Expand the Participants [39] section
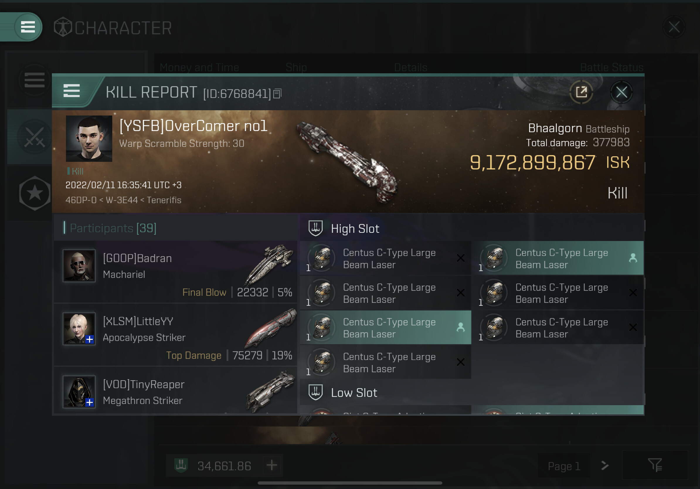 (x=113, y=228)
